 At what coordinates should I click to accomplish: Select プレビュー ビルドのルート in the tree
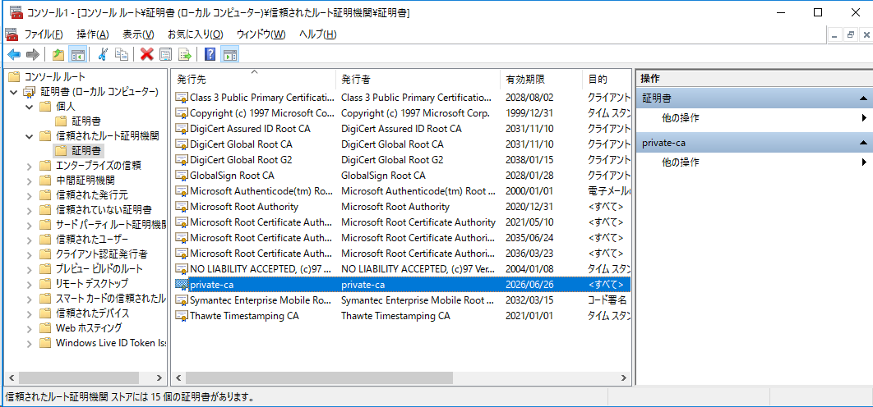99,268
